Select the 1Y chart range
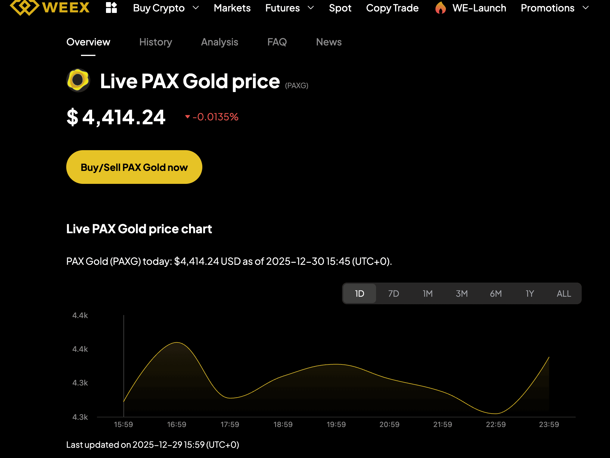This screenshot has width=610, height=458. tap(530, 293)
